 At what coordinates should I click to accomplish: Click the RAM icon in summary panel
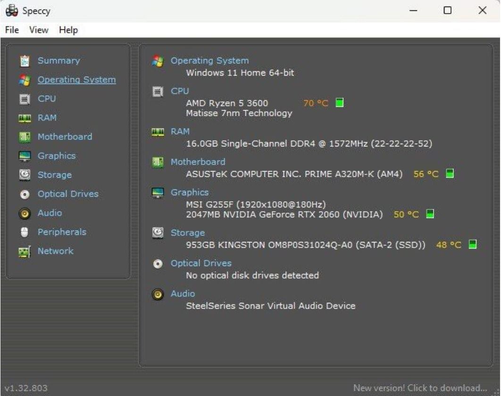click(158, 132)
